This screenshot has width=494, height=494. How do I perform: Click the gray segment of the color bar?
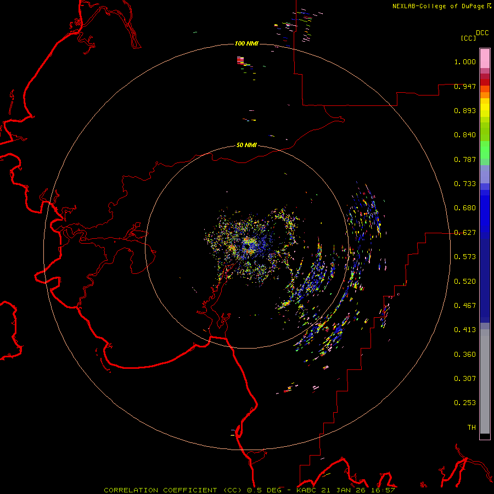click(485, 381)
